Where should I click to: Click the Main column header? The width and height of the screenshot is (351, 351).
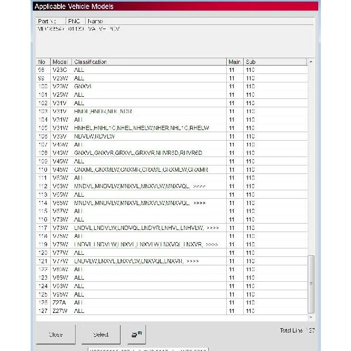point(235,62)
